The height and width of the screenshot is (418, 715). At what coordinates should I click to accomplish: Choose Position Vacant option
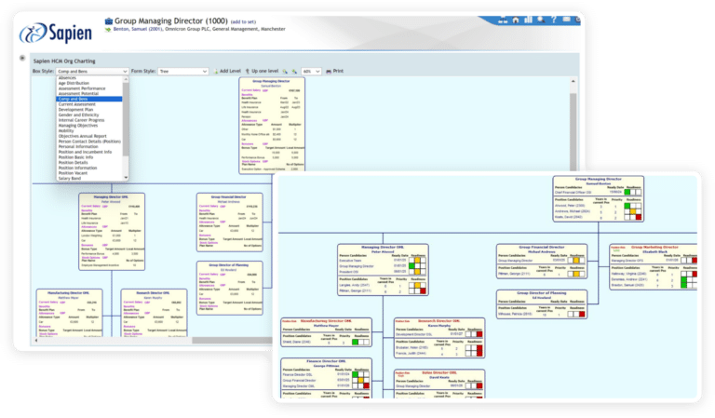point(89,173)
